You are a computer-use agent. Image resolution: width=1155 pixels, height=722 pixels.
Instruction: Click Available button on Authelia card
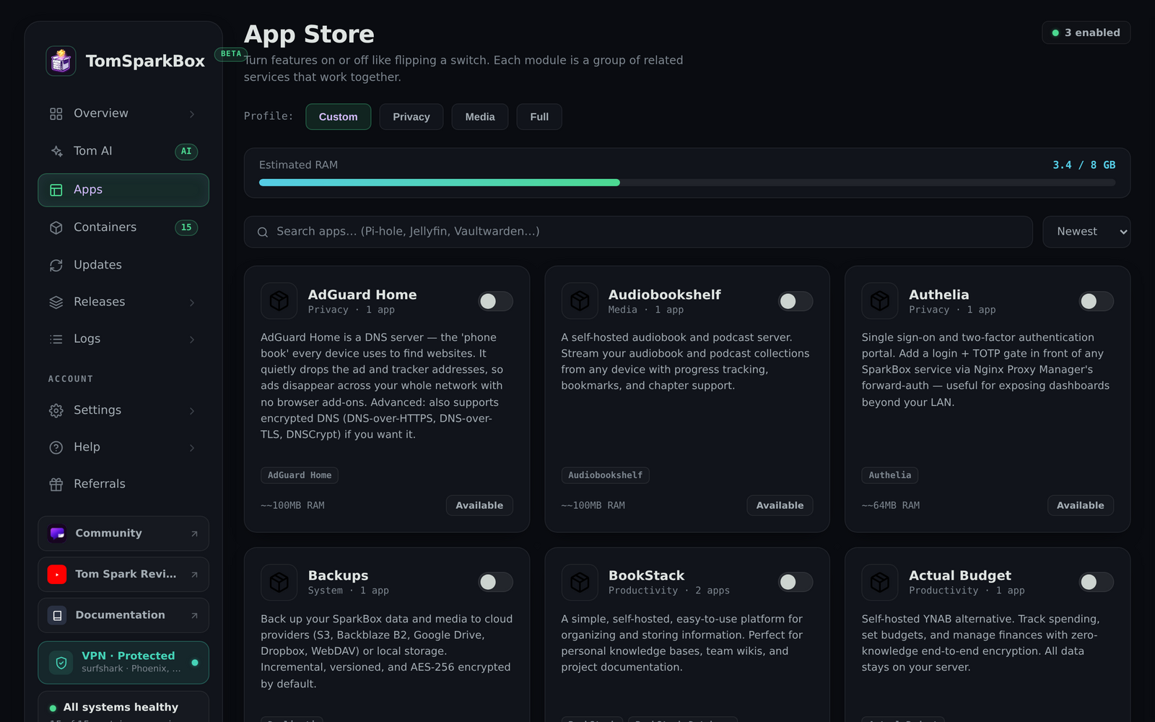click(1081, 505)
